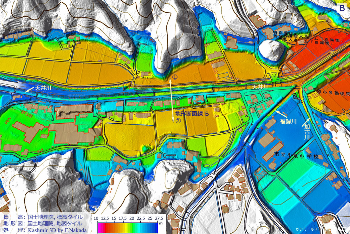Click the circled number ② marker
This screenshot has height=234, width=350.
[x=178, y=121]
